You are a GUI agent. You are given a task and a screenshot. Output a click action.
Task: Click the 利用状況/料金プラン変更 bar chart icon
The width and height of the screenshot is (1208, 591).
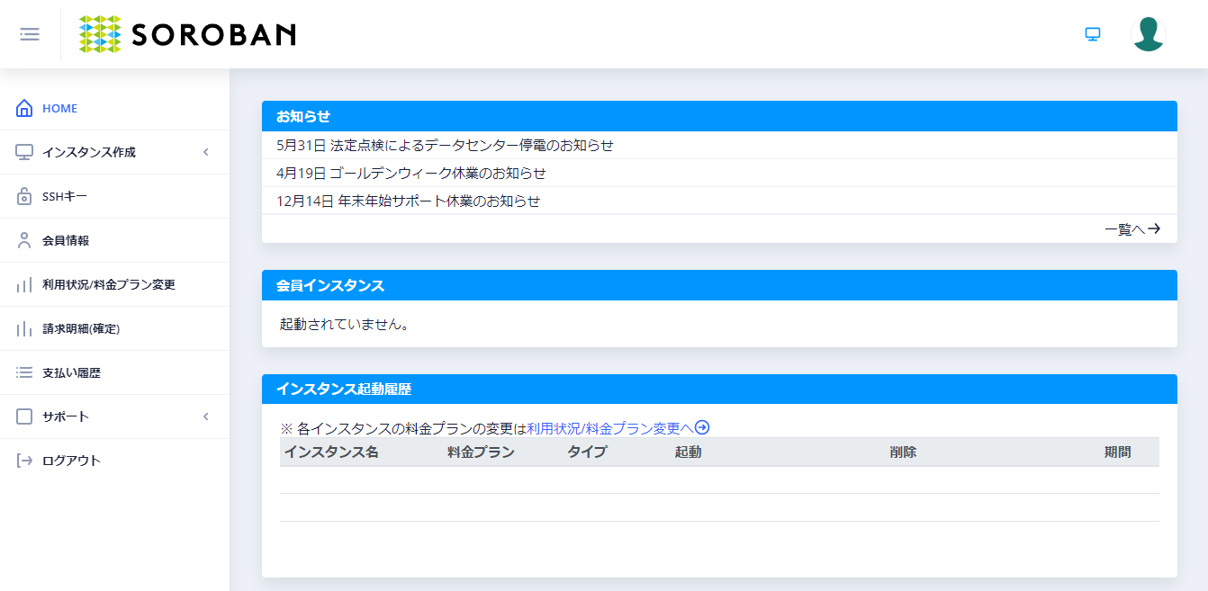pyautogui.click(x=25, y=285)
